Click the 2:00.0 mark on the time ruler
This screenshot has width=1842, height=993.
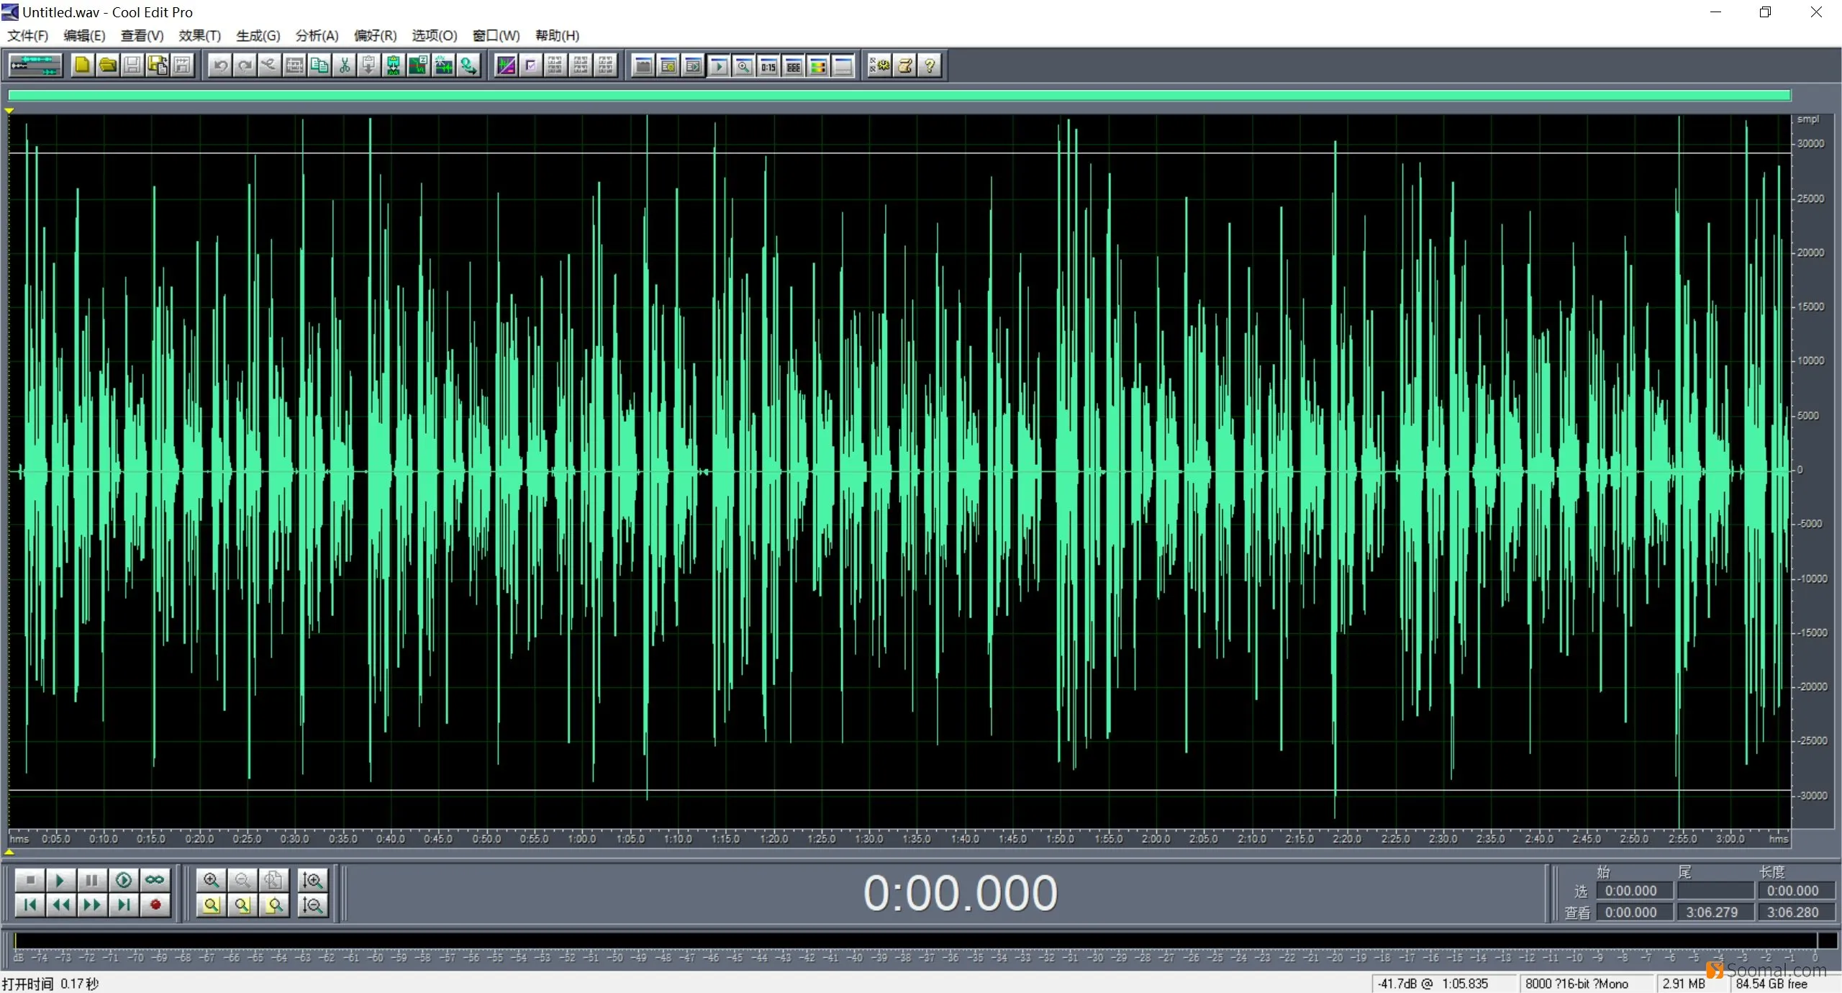tap(1156, 839)
